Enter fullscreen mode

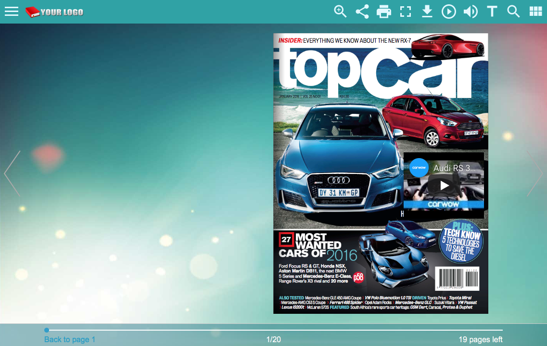[406, 12]
